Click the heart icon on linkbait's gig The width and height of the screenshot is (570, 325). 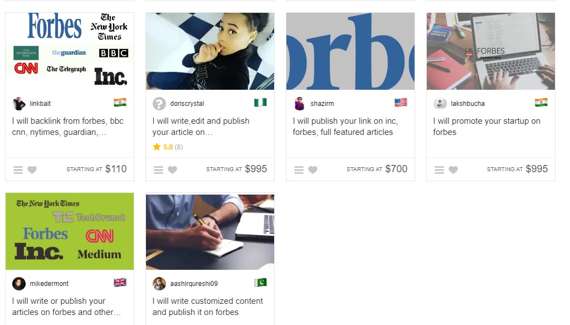[x=32, y=170]
